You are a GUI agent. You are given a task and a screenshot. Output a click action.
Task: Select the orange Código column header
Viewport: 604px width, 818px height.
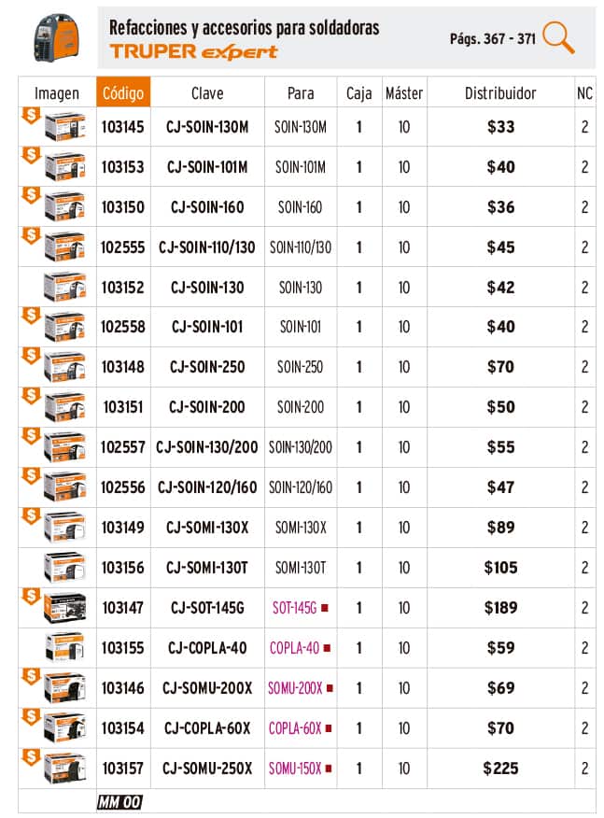click(123, 92)
